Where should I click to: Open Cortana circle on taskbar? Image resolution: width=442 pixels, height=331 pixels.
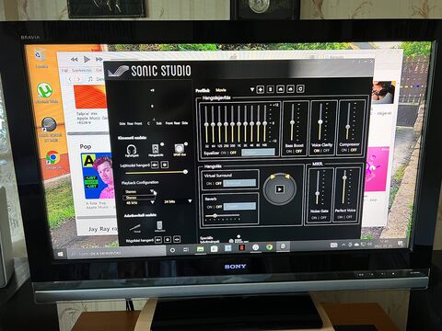click(172, 250)
